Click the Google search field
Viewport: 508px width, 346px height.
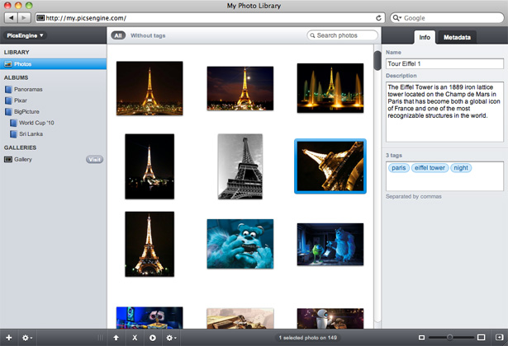click(x=447, y=18)
